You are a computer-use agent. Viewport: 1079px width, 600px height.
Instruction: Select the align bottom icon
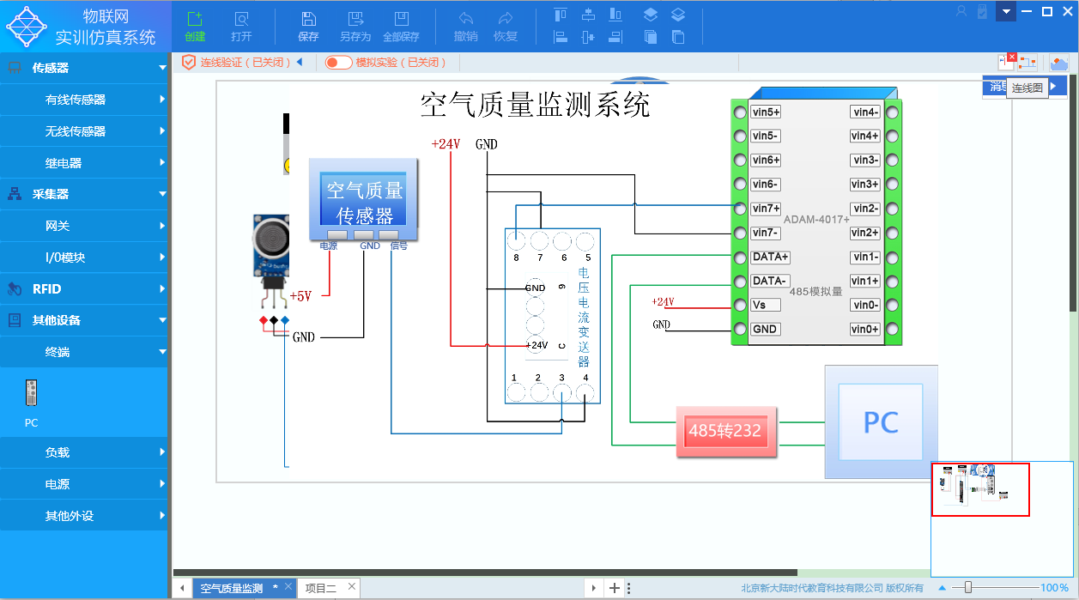click(615, 15)
